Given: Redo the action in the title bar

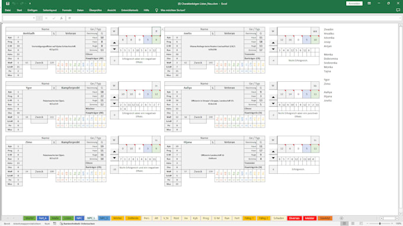Looking at the screenshot, I should (22, 4).
